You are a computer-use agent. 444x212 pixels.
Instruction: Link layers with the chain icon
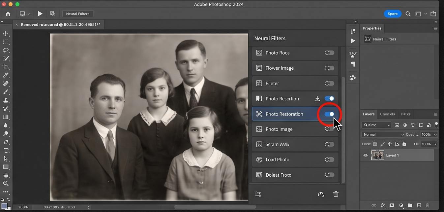click(374, 205)
